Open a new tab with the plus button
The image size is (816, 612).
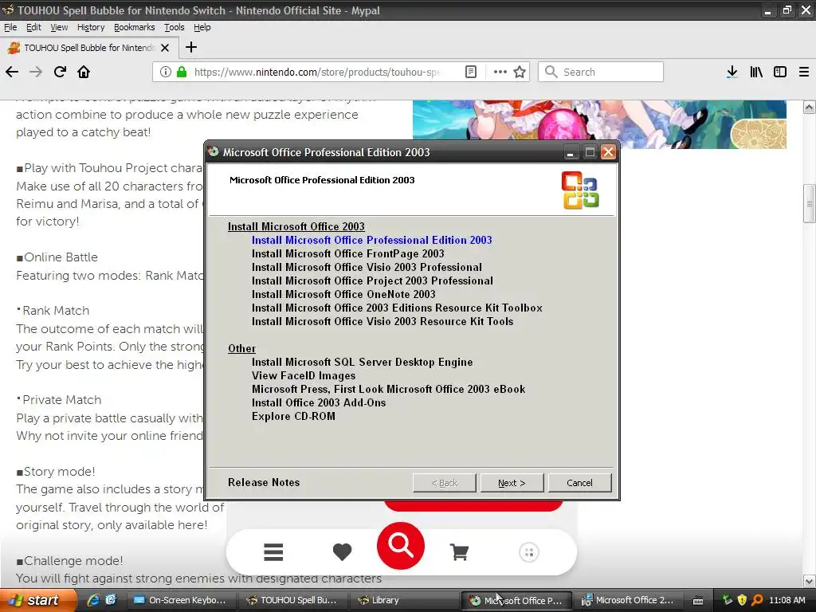[x=191, y=47]
